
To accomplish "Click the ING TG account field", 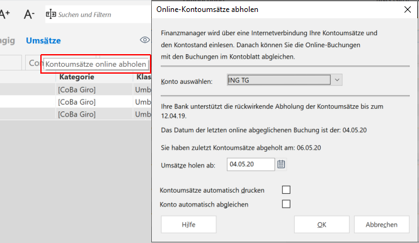I will (278, 80).
